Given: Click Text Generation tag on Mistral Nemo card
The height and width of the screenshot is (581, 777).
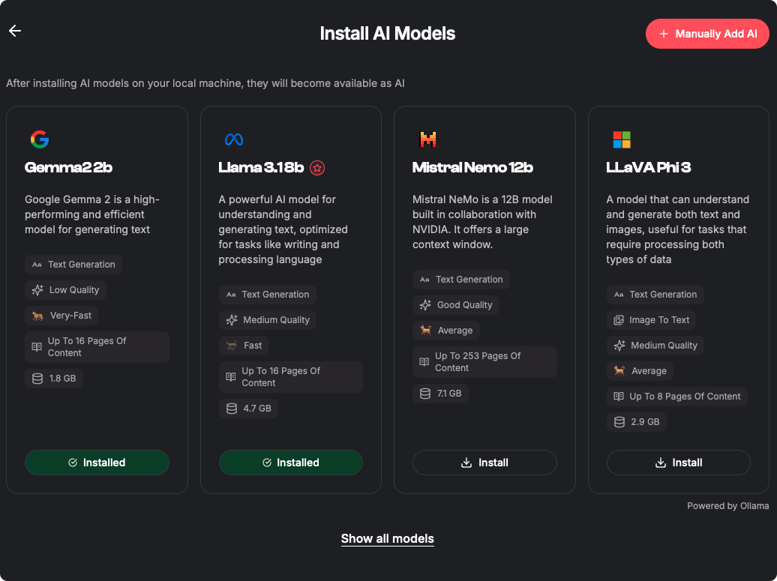Looking at the screenshot, I should (460, 280).
